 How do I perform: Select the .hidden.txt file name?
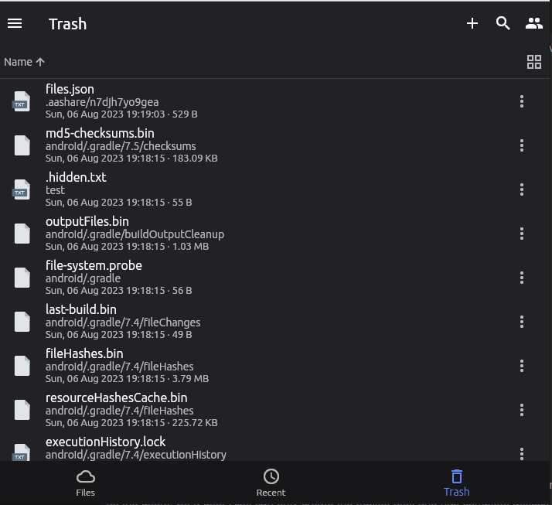(76, 178)
